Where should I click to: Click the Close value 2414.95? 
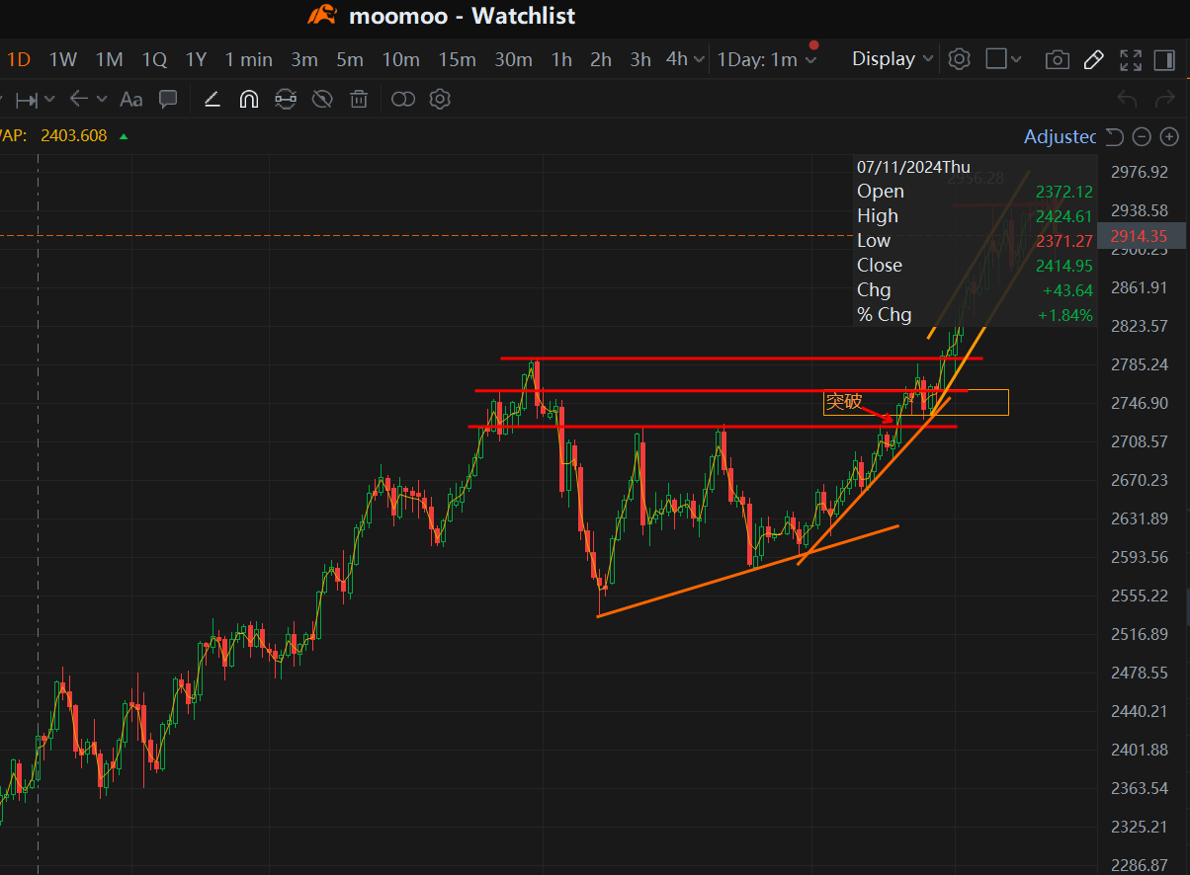click(x=1063, y=266)
